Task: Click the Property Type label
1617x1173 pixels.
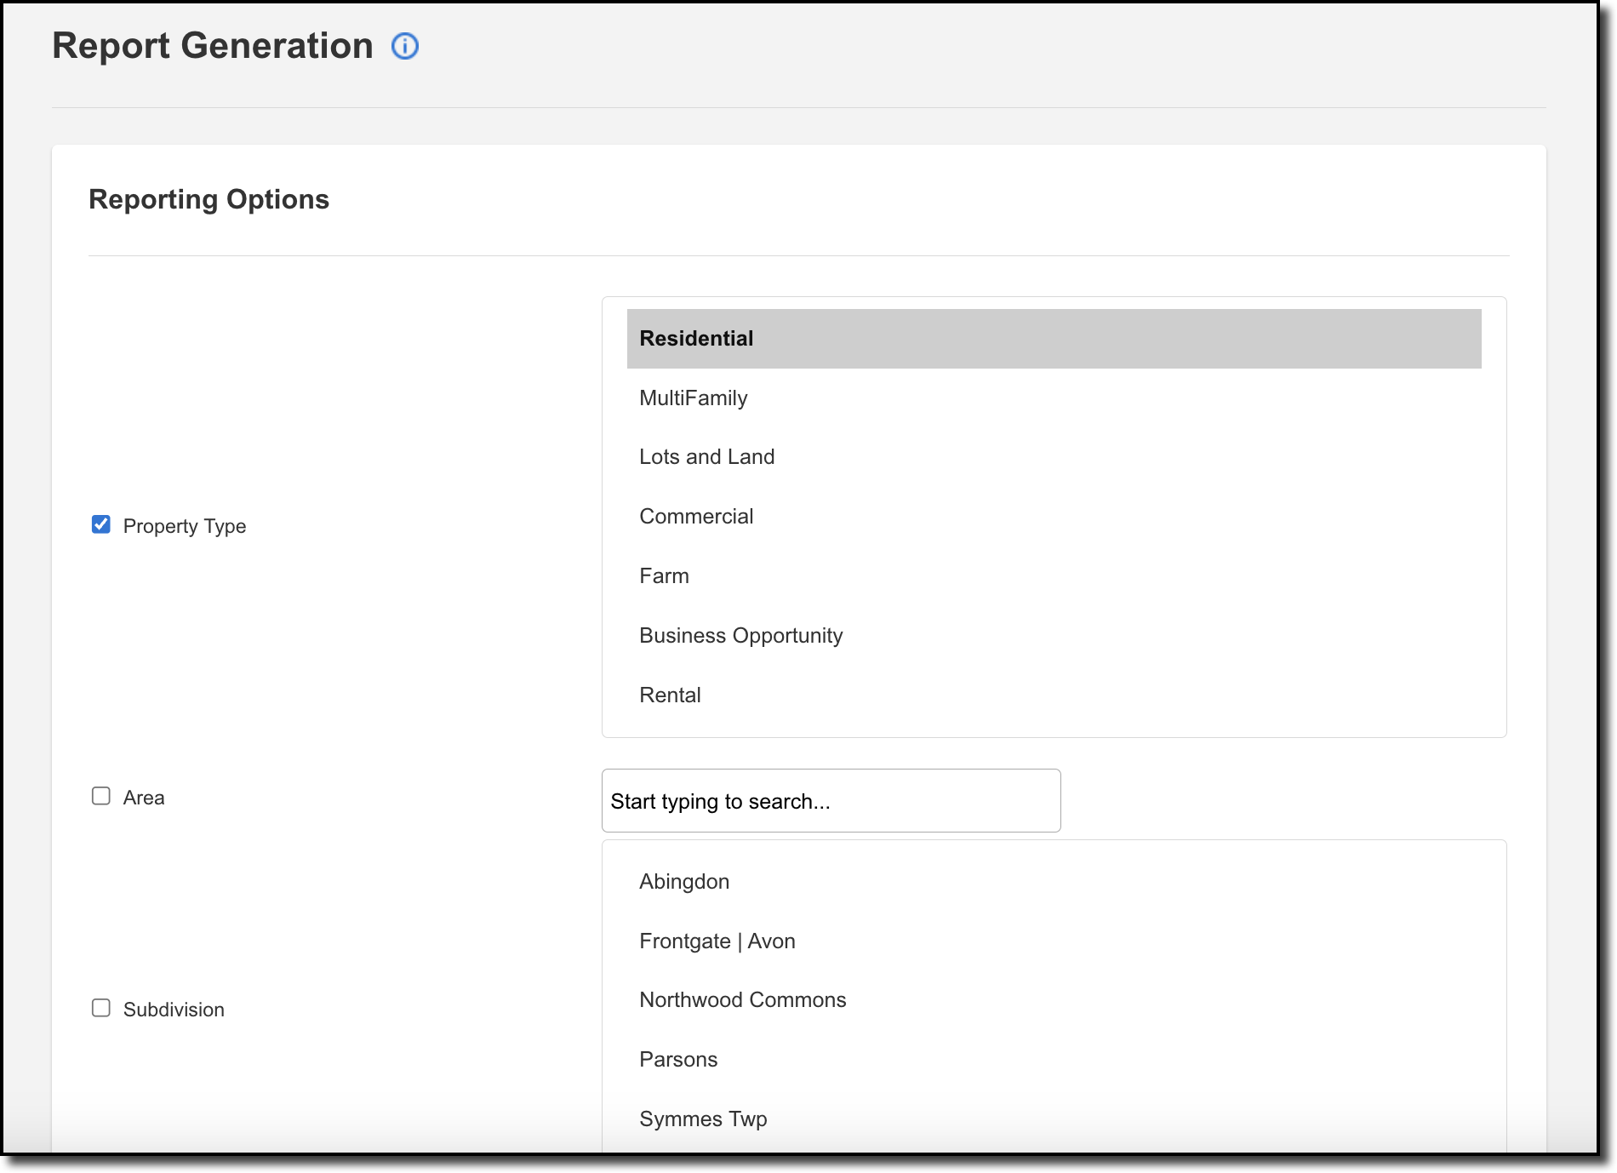Action: pyautogui.click(x=185, y=526)
